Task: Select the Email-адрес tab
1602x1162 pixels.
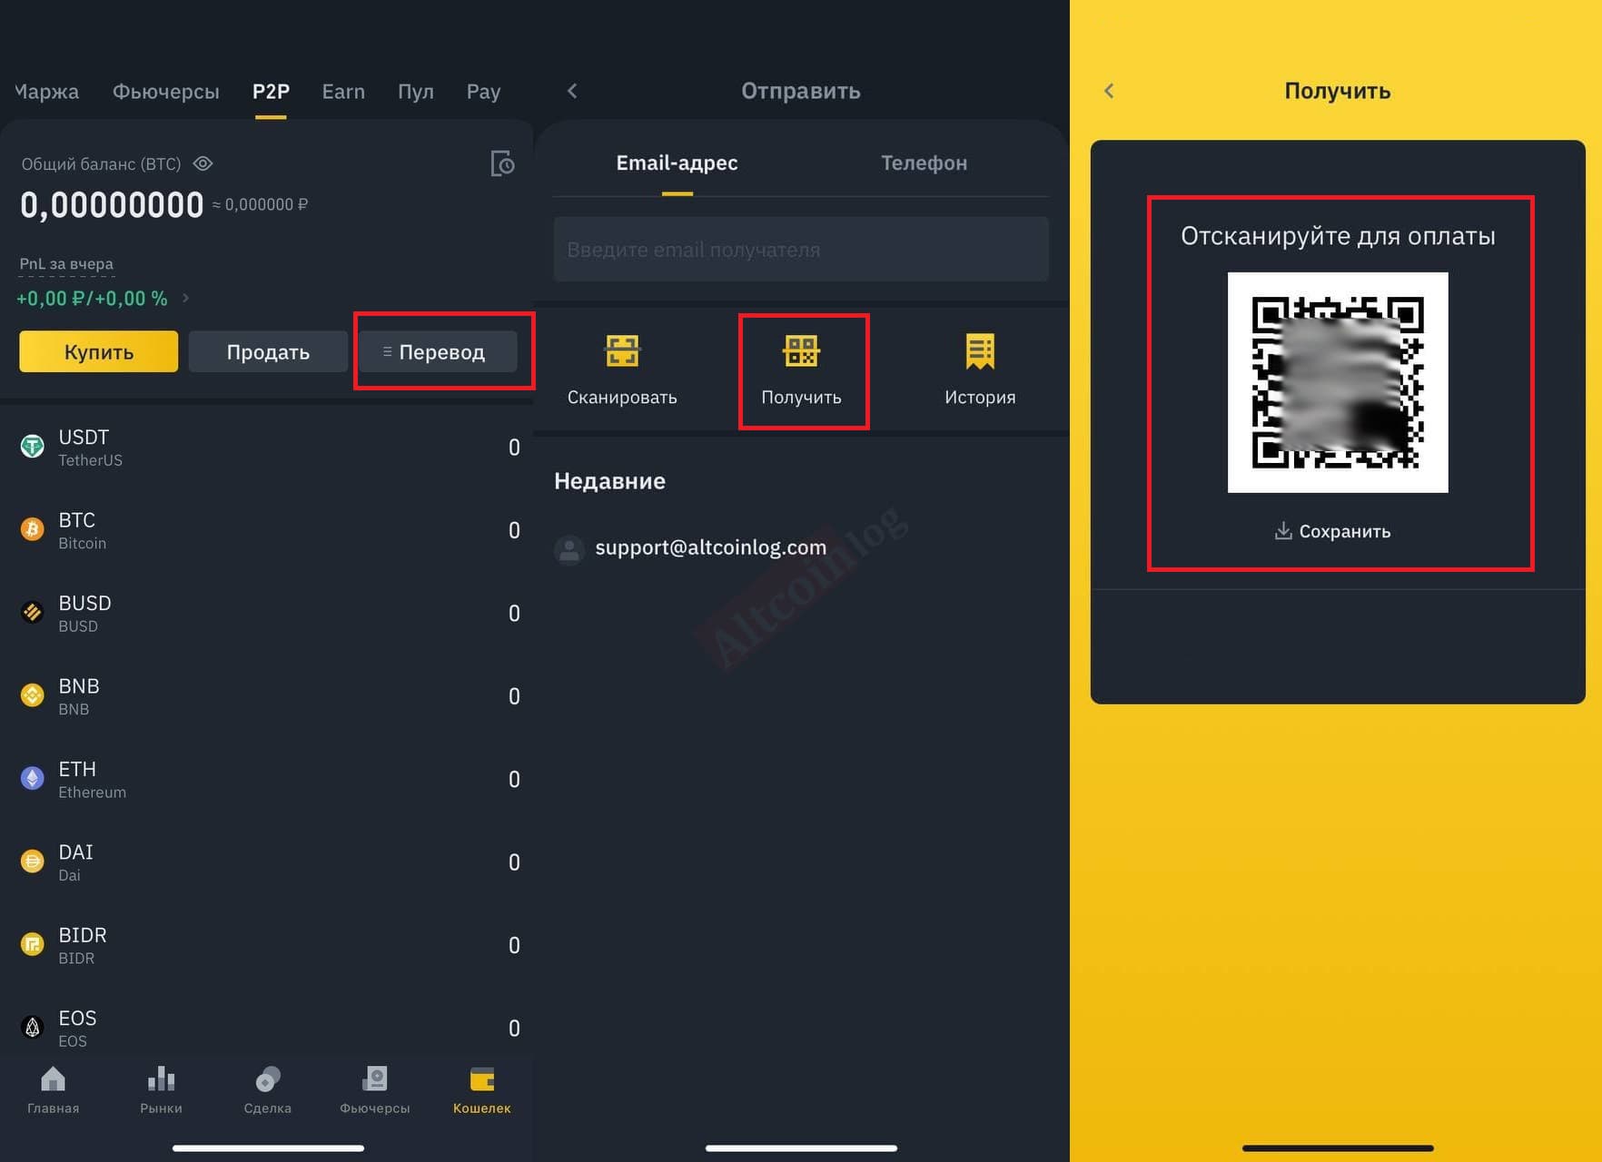Action: (677, 163)
